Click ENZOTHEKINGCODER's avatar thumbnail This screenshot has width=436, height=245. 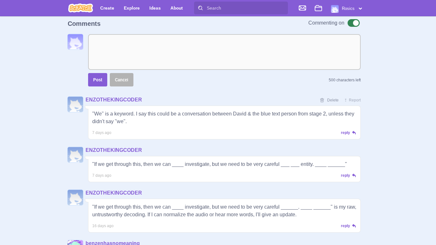click(x=75, y=104)
